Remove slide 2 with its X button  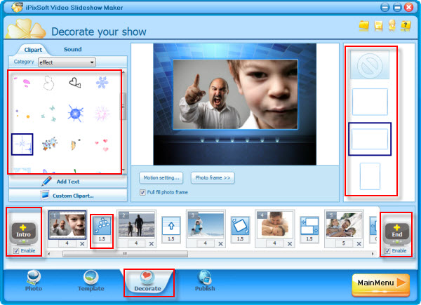pos(152,244)
